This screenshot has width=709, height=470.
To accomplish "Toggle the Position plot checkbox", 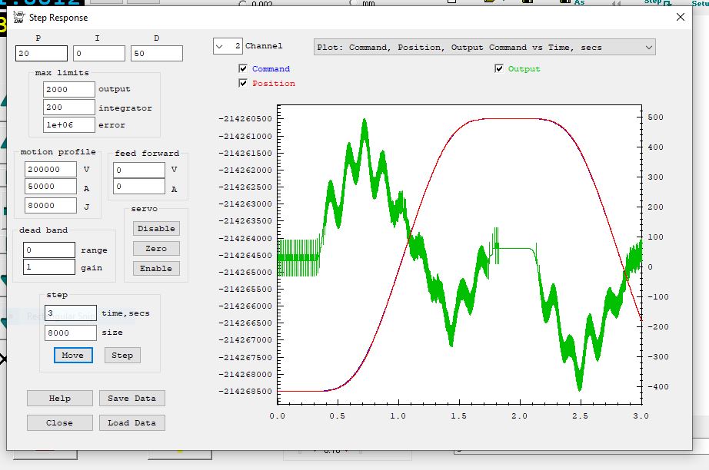I will [244, 84].
